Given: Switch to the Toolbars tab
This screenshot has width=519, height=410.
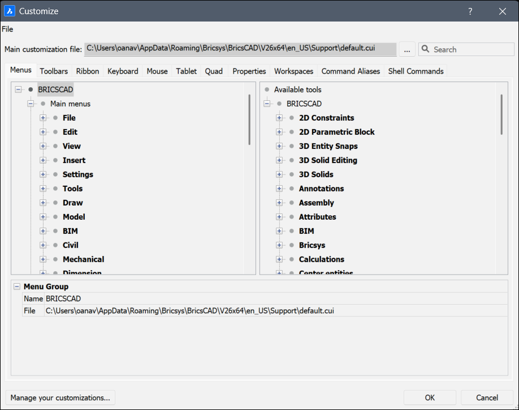Looking at the screenshot, I should tap(54, 71).
